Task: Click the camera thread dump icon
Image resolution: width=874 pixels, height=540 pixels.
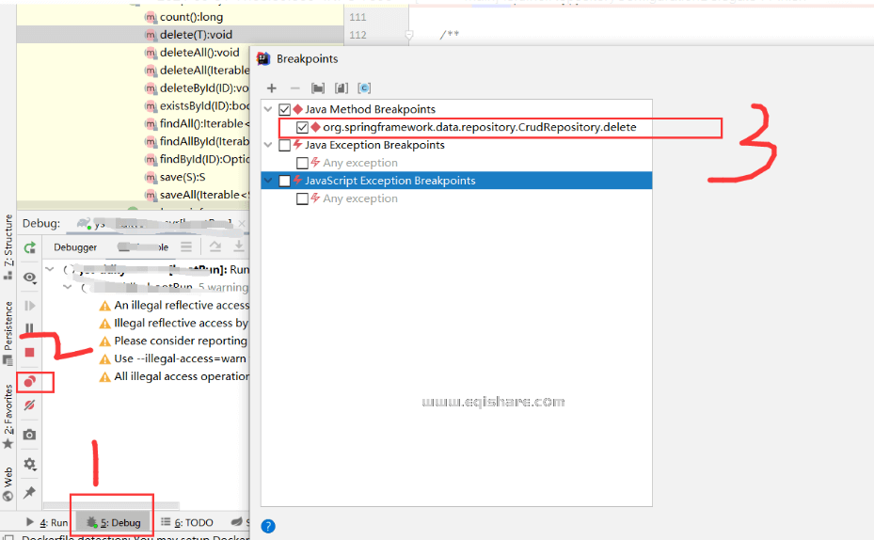Action: click(x=30, y=435)
